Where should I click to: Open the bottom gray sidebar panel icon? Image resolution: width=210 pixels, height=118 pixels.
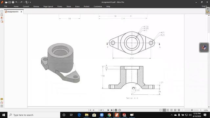coord(2,106)
